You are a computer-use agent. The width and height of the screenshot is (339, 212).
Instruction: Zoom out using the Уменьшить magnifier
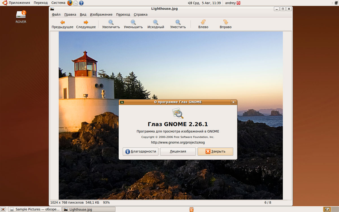tap(133, 24)
